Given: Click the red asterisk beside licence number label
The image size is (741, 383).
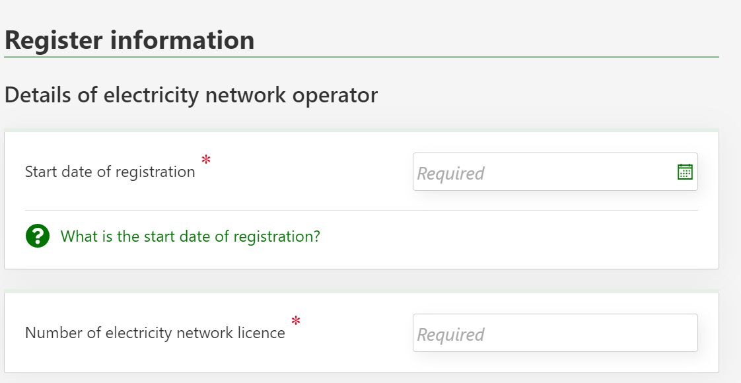Looking at the screenshot, I should click(x=296, y=321).
